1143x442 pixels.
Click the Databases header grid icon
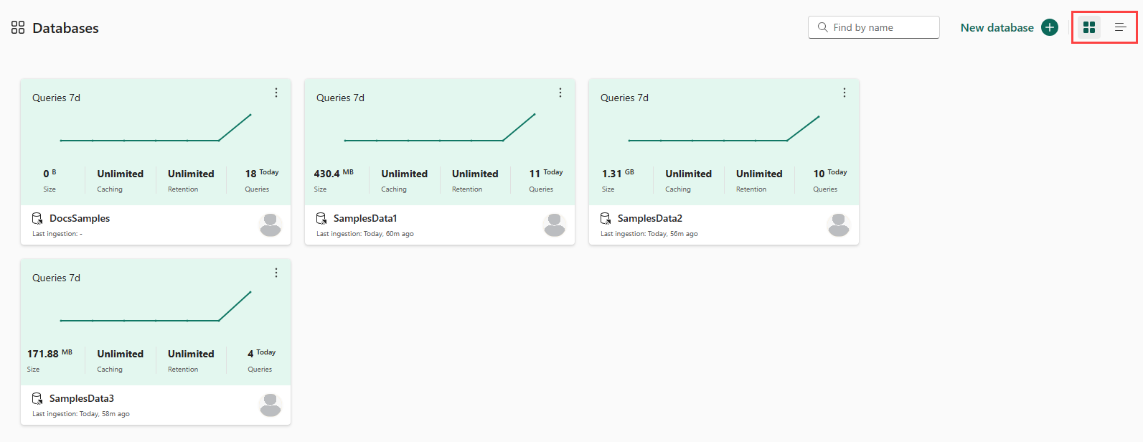(x=18, y=27)
